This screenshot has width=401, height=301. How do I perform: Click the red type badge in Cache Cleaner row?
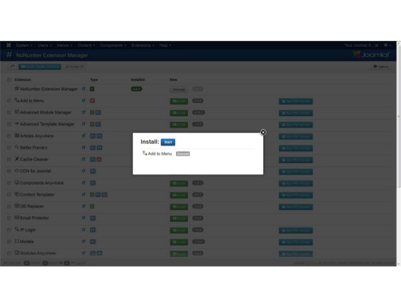click(99, 160)
